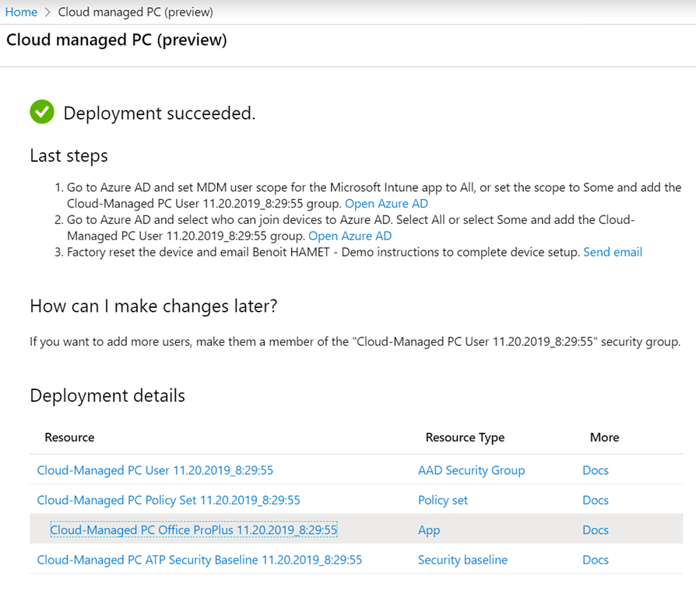This screenshot has width=696, height=597.
Task: Open Cloud-Managed PC User resource
Action: [x=155, y=470]
